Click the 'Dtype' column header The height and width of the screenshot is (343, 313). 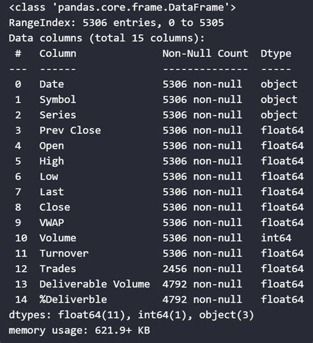coord(276,54)
